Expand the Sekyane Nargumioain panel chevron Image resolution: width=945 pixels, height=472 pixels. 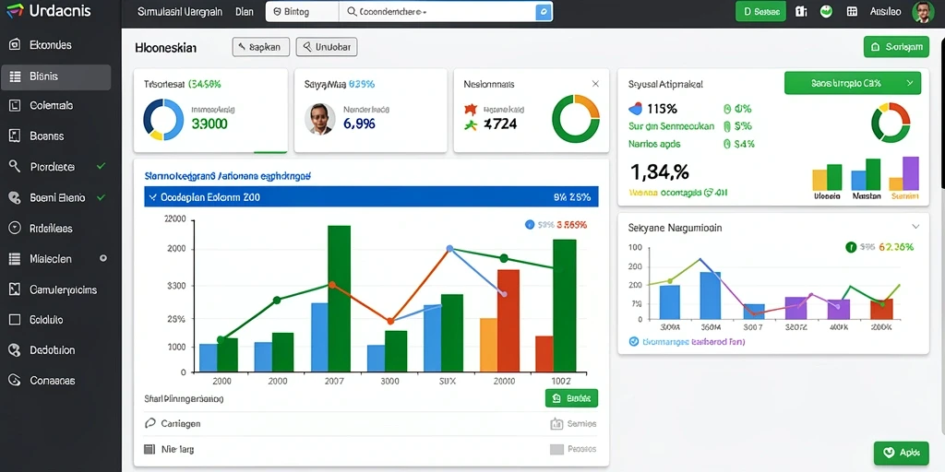[x=915, y=227]
